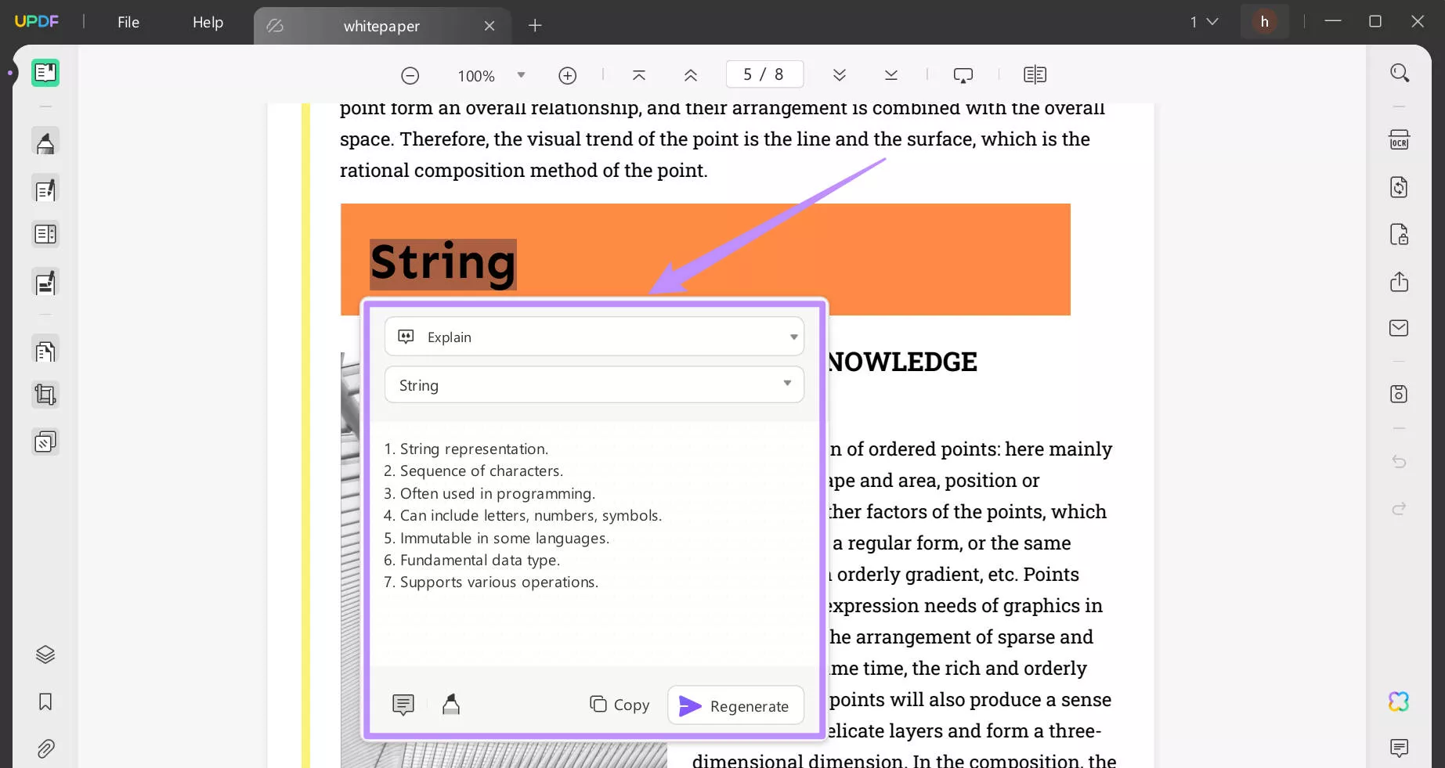Open the Bookmarks panel
The image size is (1445, 768).
tap(45, 701)
